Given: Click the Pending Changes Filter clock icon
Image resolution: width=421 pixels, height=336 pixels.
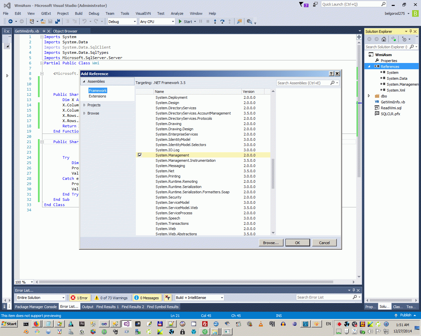Looking at the screenshot, I should pyautogui.click(x=404, y=39).
